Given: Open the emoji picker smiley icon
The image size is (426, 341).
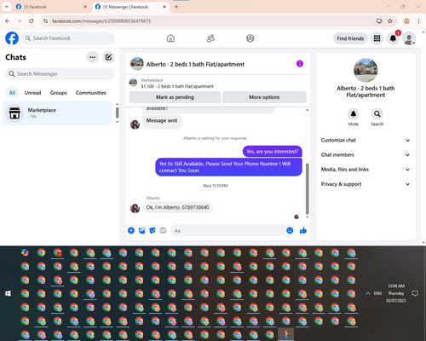Looking at the screenshot, I should point(290,230).
